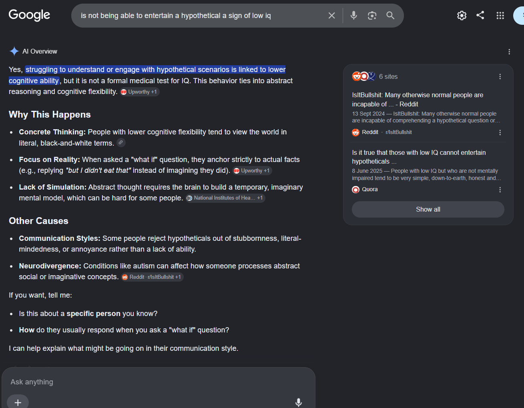Click the AI Overview sparkle icon
The height and width of the screenshot is (408, 524).
click(14, 51)
